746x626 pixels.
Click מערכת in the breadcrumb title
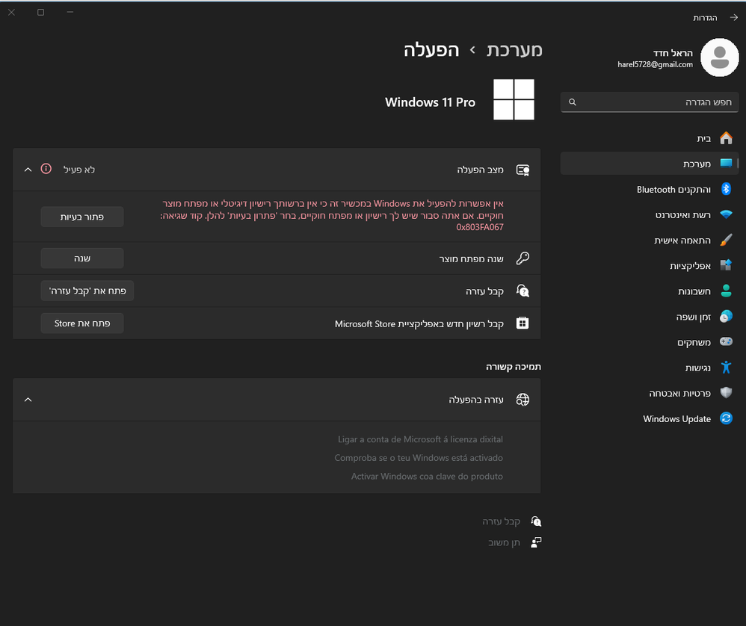[x=514, y=50]
